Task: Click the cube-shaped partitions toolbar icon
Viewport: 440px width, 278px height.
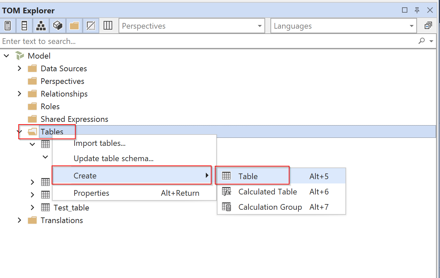Action: (x=58, y=26)
